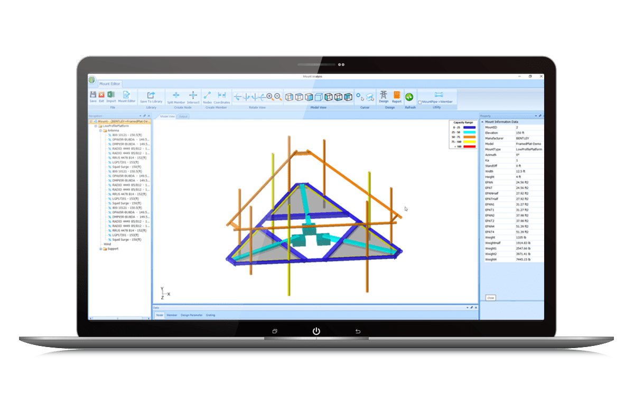The height and width of the screenshot is (412, 634).
Task: Collapse the Mount Information Data section
Action: tap(482, 121)
